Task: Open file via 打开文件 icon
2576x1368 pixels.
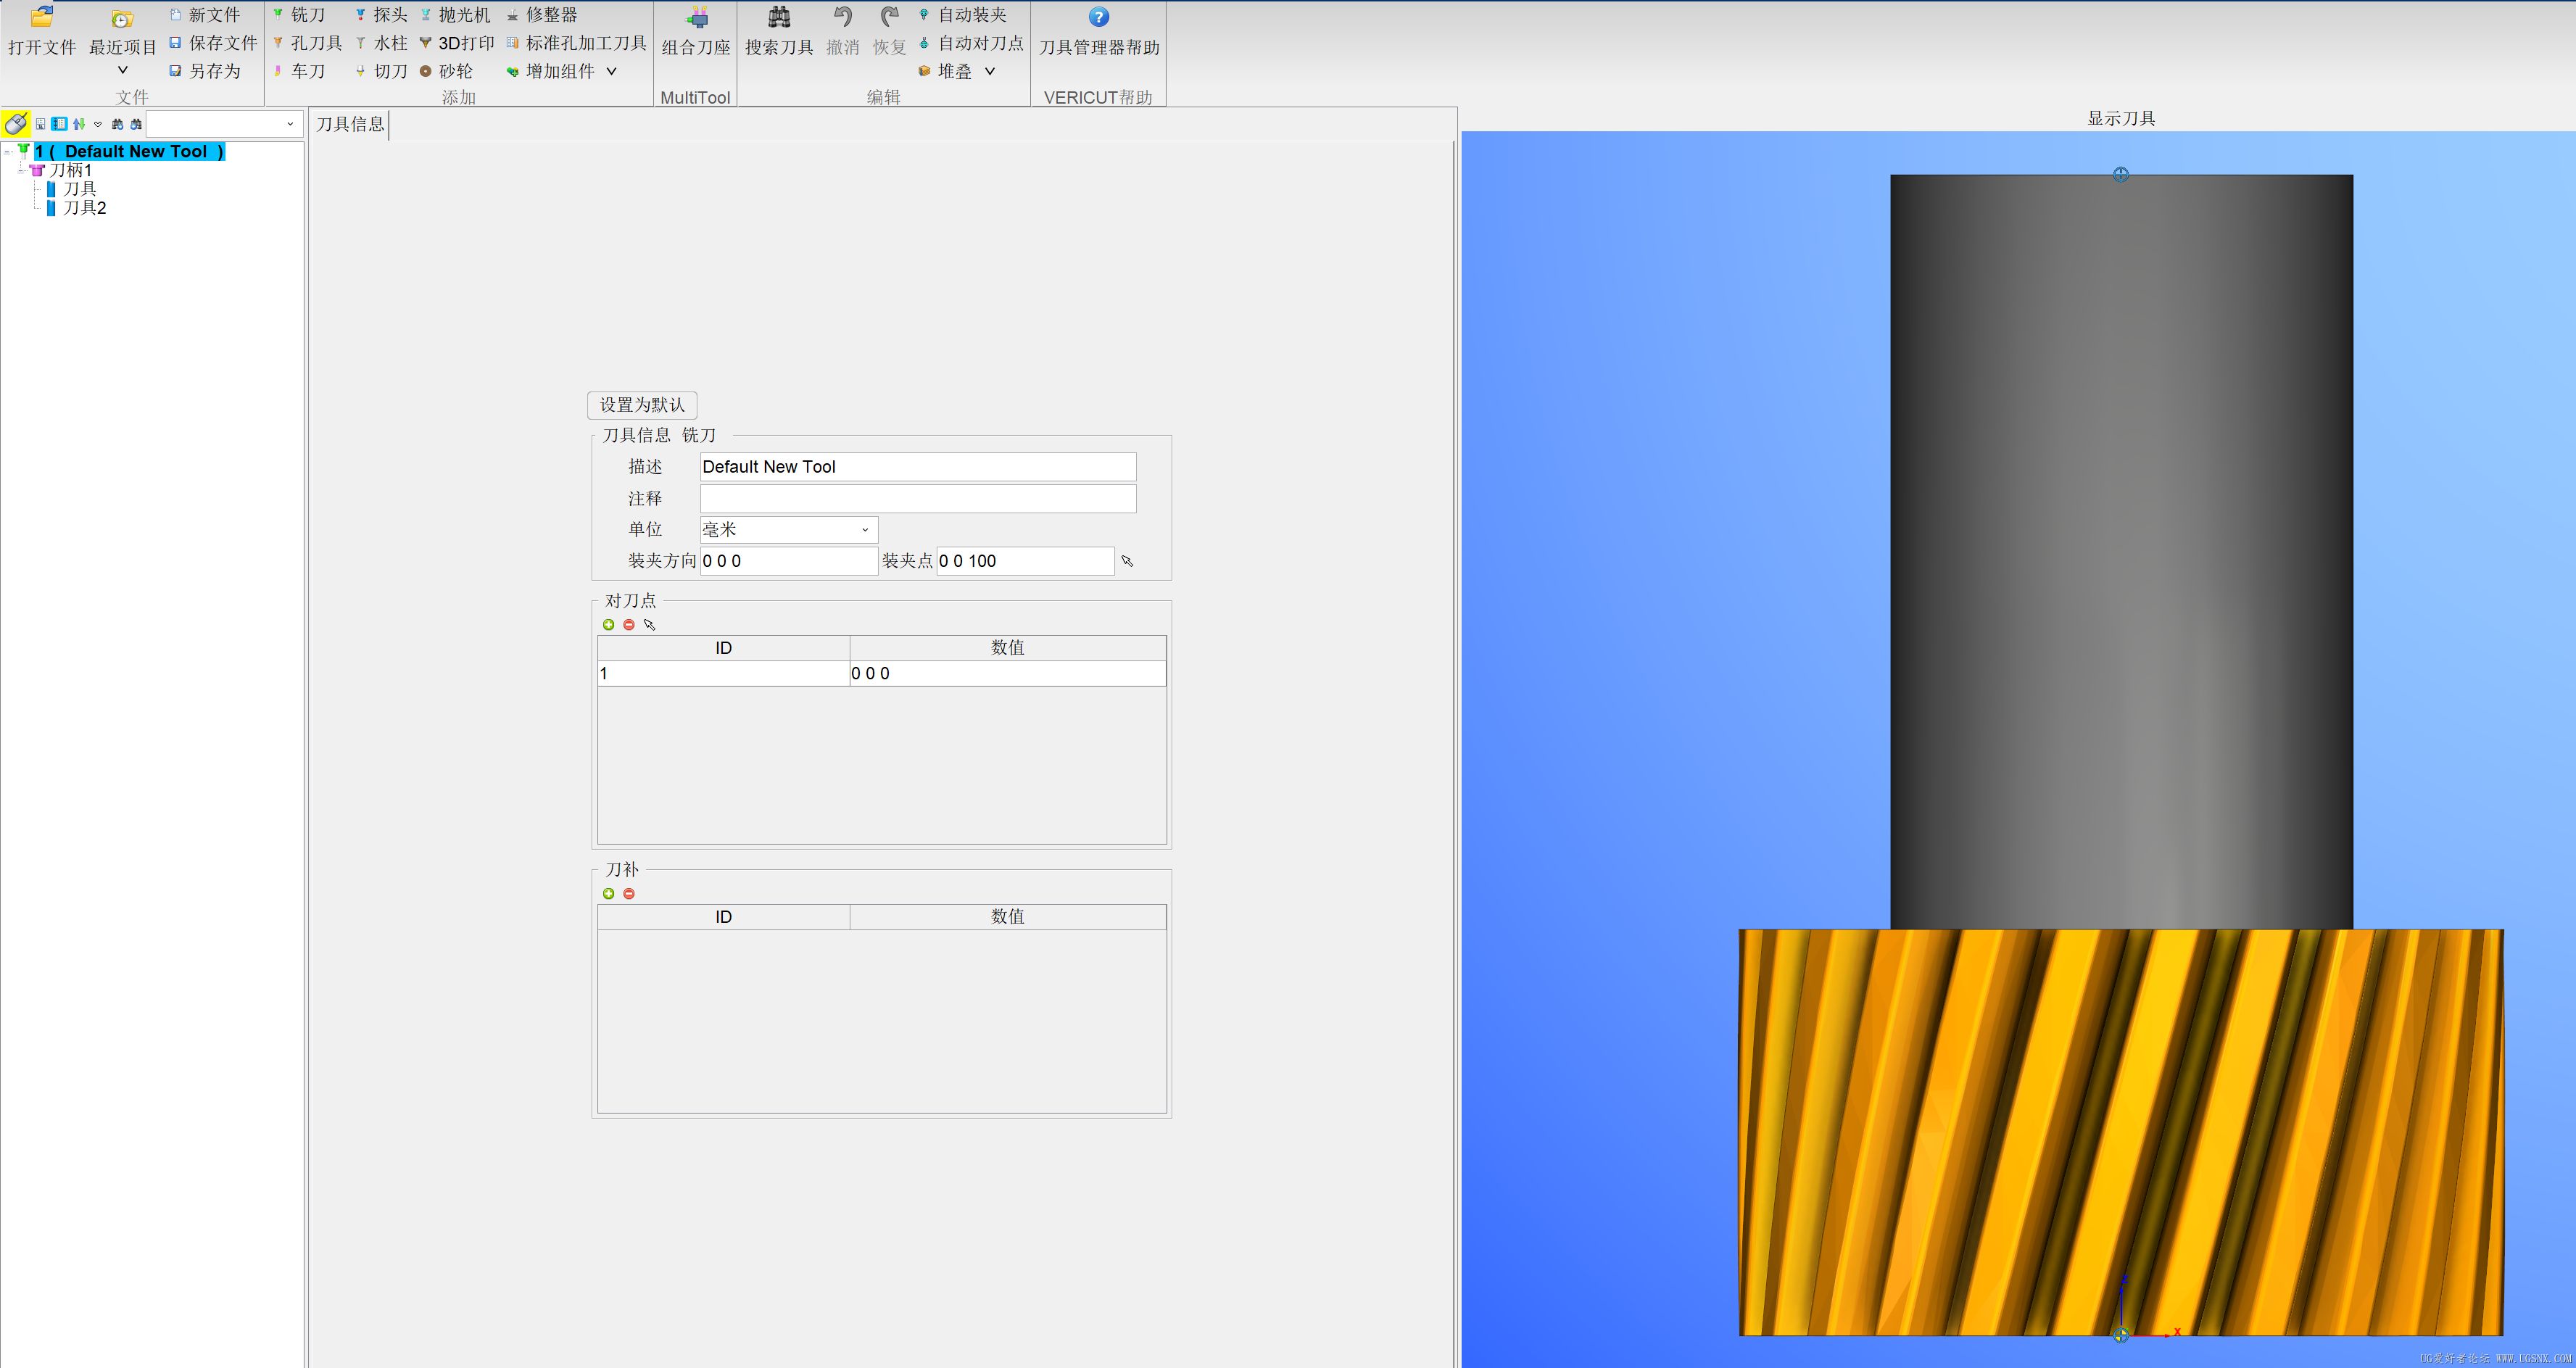Action: pos(41,17)
